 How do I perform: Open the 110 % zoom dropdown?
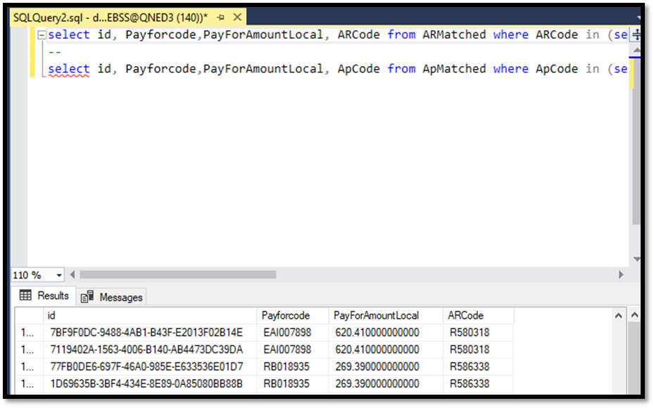coord(59,275)
